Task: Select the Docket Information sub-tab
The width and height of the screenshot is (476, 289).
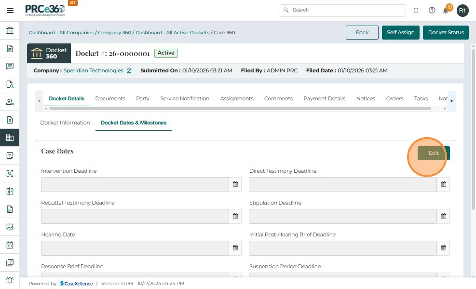Action: point(65,123)
